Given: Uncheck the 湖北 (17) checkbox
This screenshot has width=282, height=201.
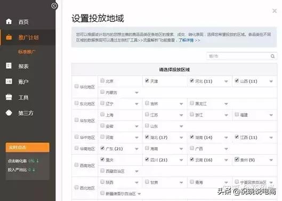Looking at the screenshot, I should pyautogui.click(x=147, y=137).
